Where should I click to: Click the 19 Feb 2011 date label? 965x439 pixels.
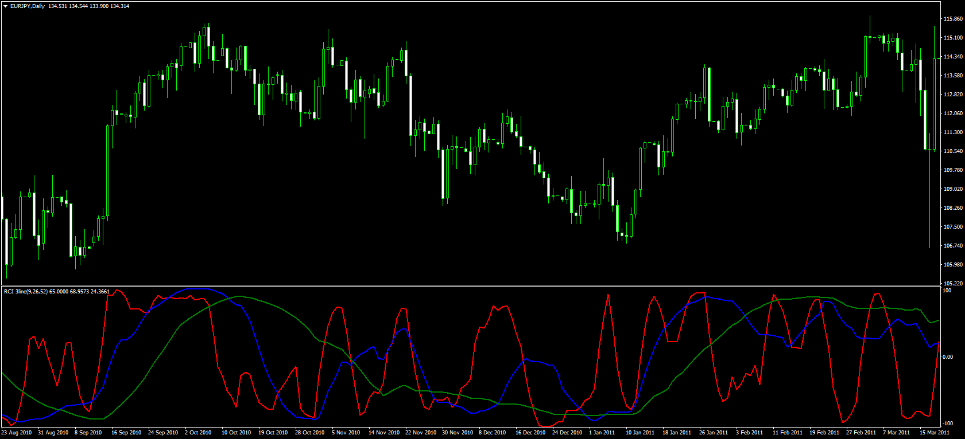(824, 433)
